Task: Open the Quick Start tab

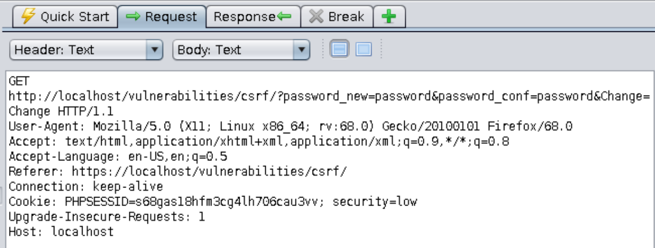Action: [65, 17]
